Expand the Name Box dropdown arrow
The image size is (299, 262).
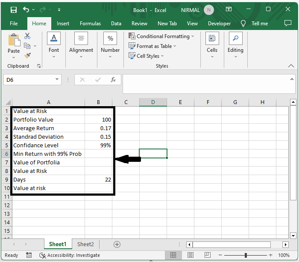[x=58, y=80]
